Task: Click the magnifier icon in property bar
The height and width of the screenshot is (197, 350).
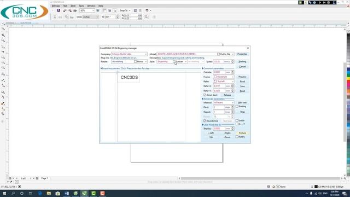Action: pos(146,17)
